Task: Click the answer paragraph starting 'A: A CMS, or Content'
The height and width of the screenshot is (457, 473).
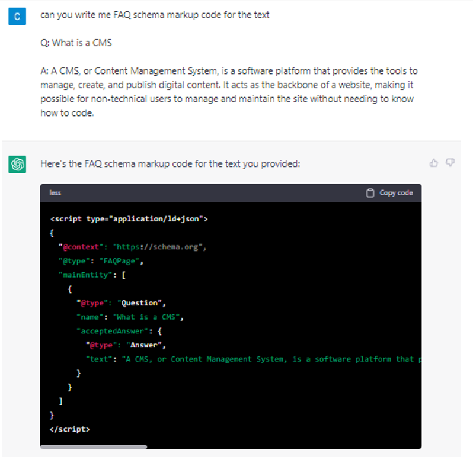Action: click(x=229, y=92)
